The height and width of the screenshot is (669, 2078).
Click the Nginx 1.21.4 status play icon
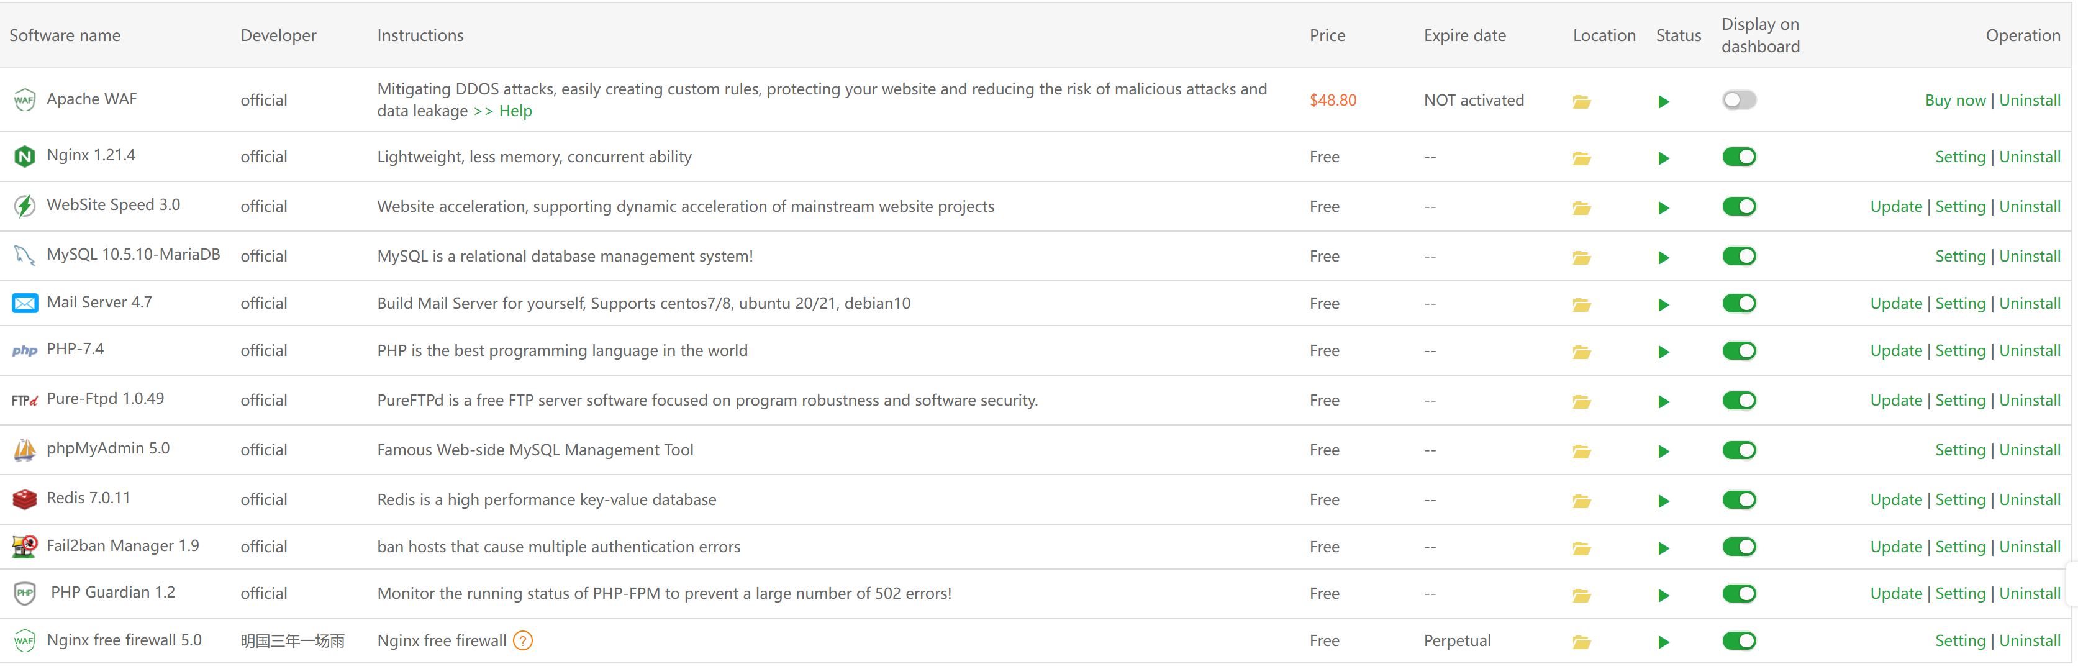[x=1663, y=158]
